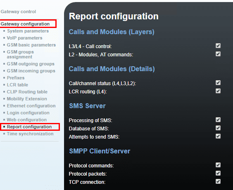Toggle Protocol packets checkbox
Screen dimensions: 233x190
[218, 173]
